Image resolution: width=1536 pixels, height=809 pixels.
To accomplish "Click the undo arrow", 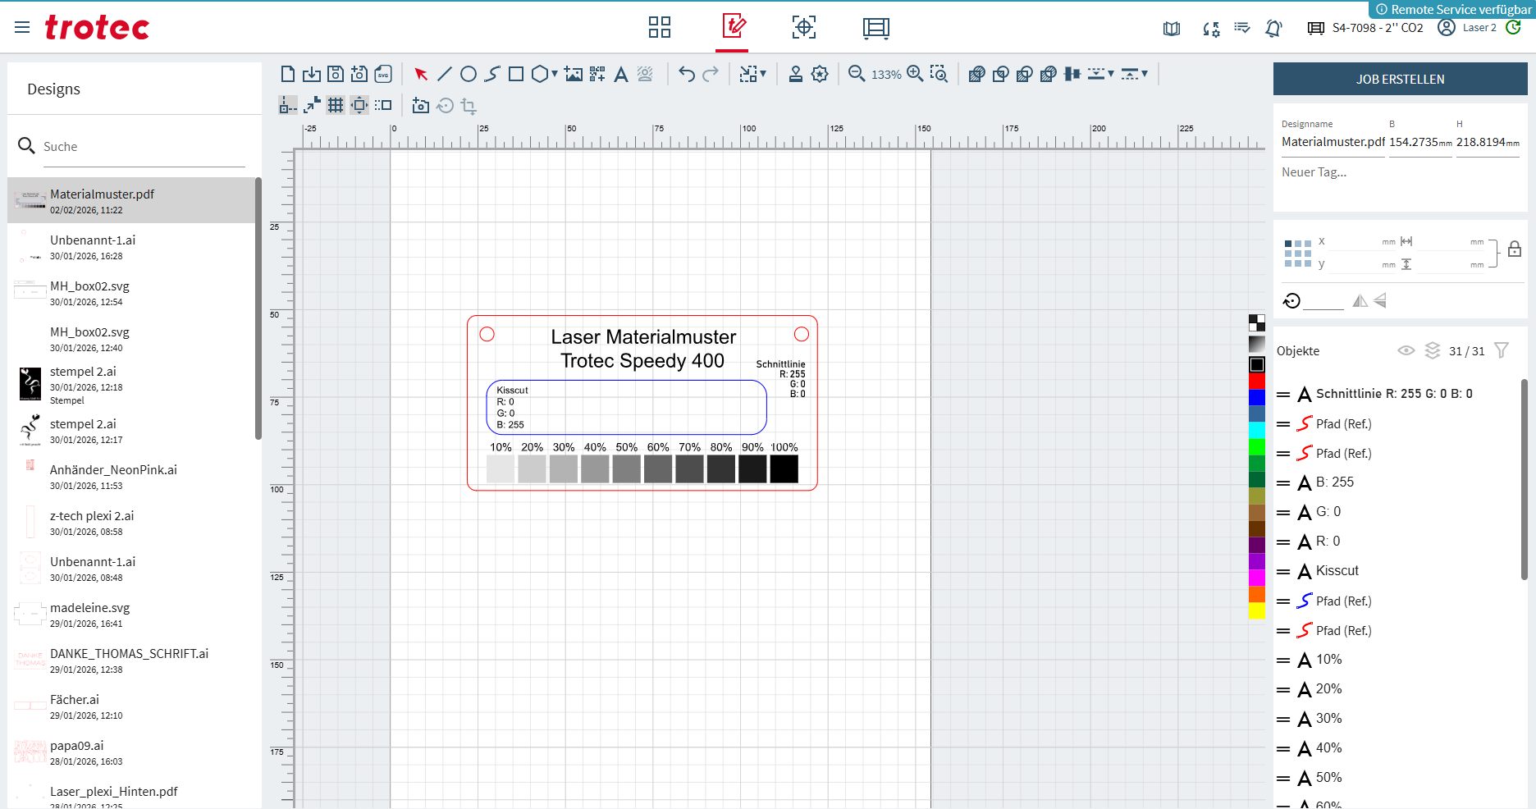I will [687, 75].
